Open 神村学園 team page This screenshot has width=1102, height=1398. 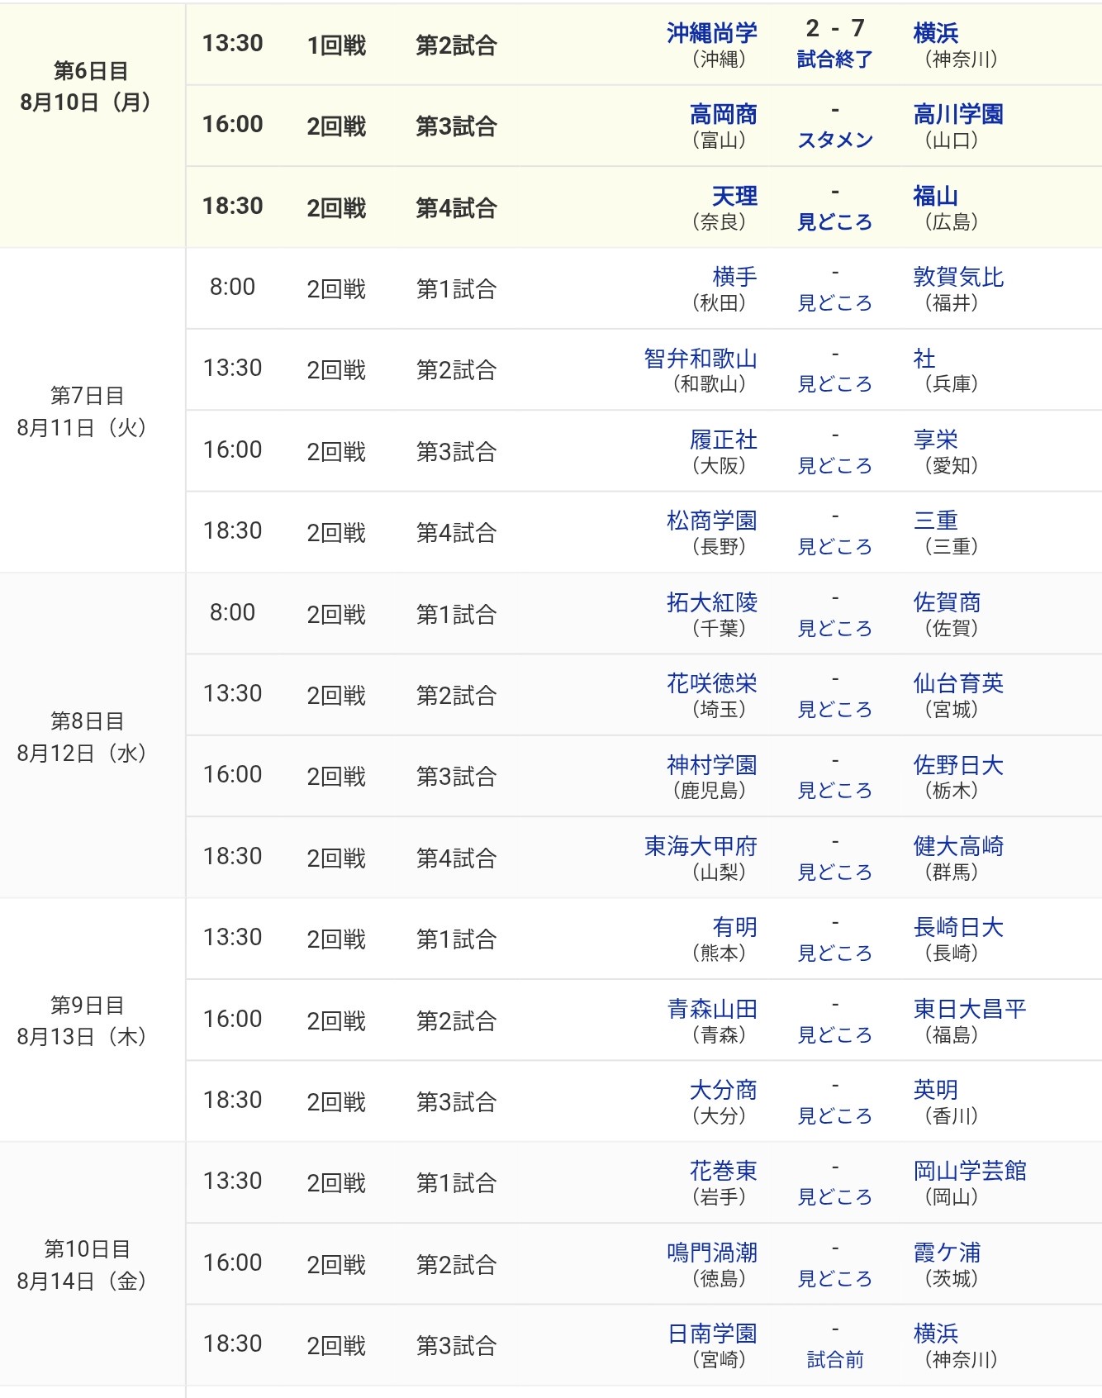tap(711, 765)
